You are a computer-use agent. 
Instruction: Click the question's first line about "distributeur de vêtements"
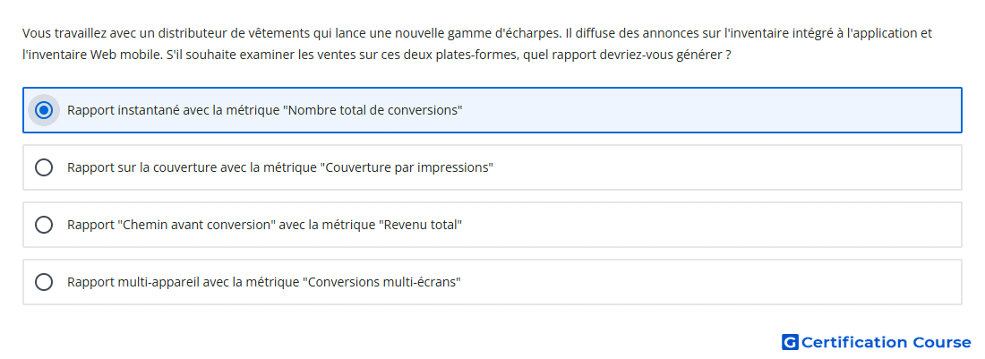477,33
